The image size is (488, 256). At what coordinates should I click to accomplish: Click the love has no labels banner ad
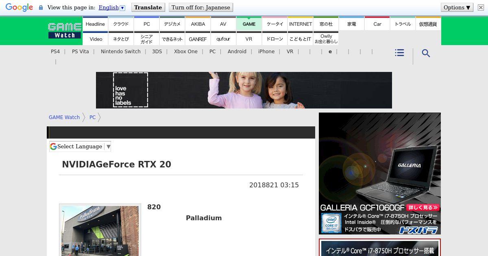click(x=244, y=90)
